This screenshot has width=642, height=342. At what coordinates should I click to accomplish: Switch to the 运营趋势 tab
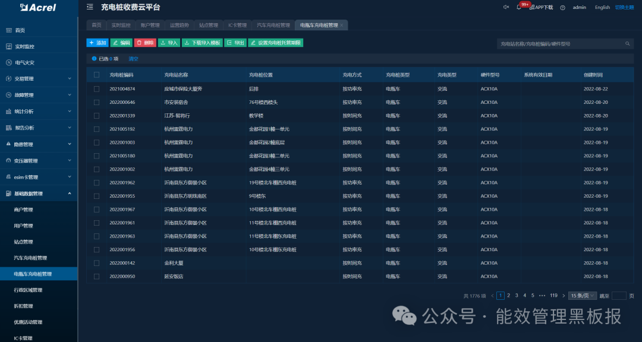tap(180, 25)
